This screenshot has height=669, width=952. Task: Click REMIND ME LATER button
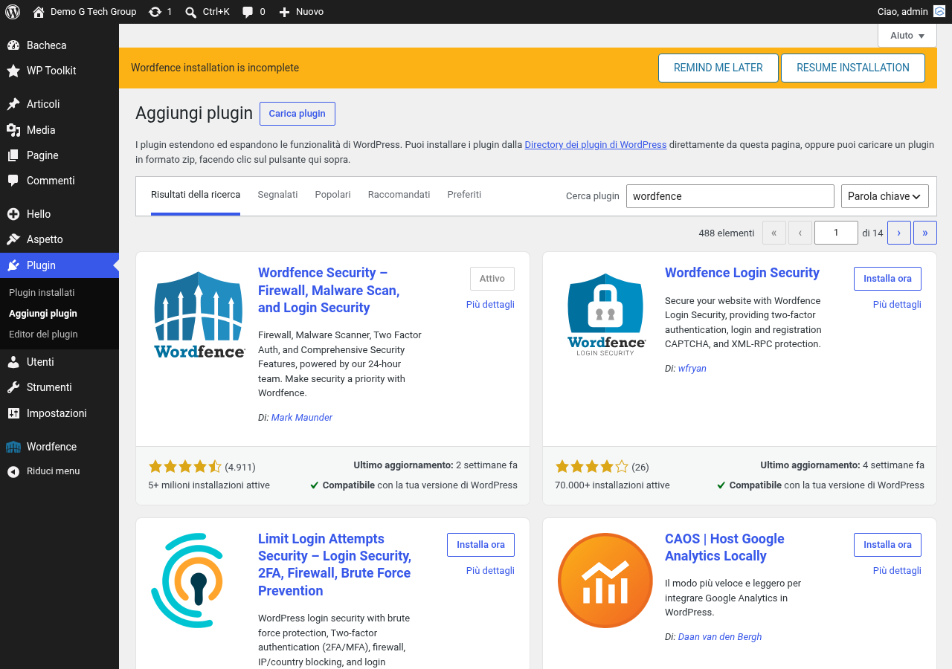pyautogui.click(x=718, y=68)
